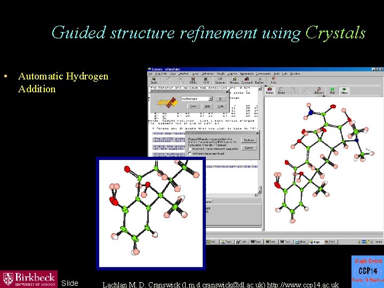
Task: Open the Refinement menu
Action: (207, 74)
